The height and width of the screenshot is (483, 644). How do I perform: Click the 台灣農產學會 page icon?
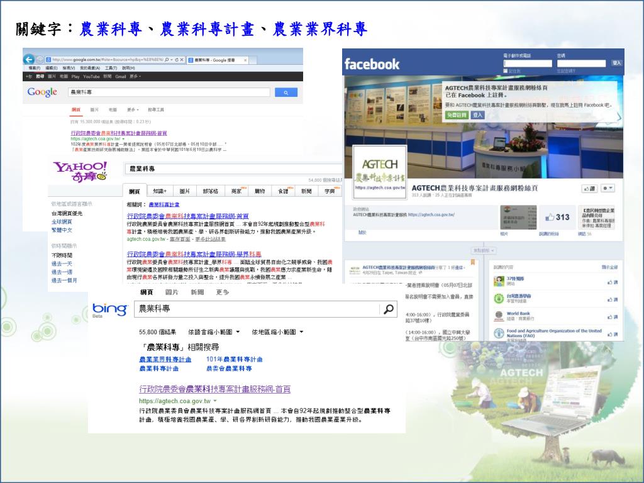pos(499,298)
